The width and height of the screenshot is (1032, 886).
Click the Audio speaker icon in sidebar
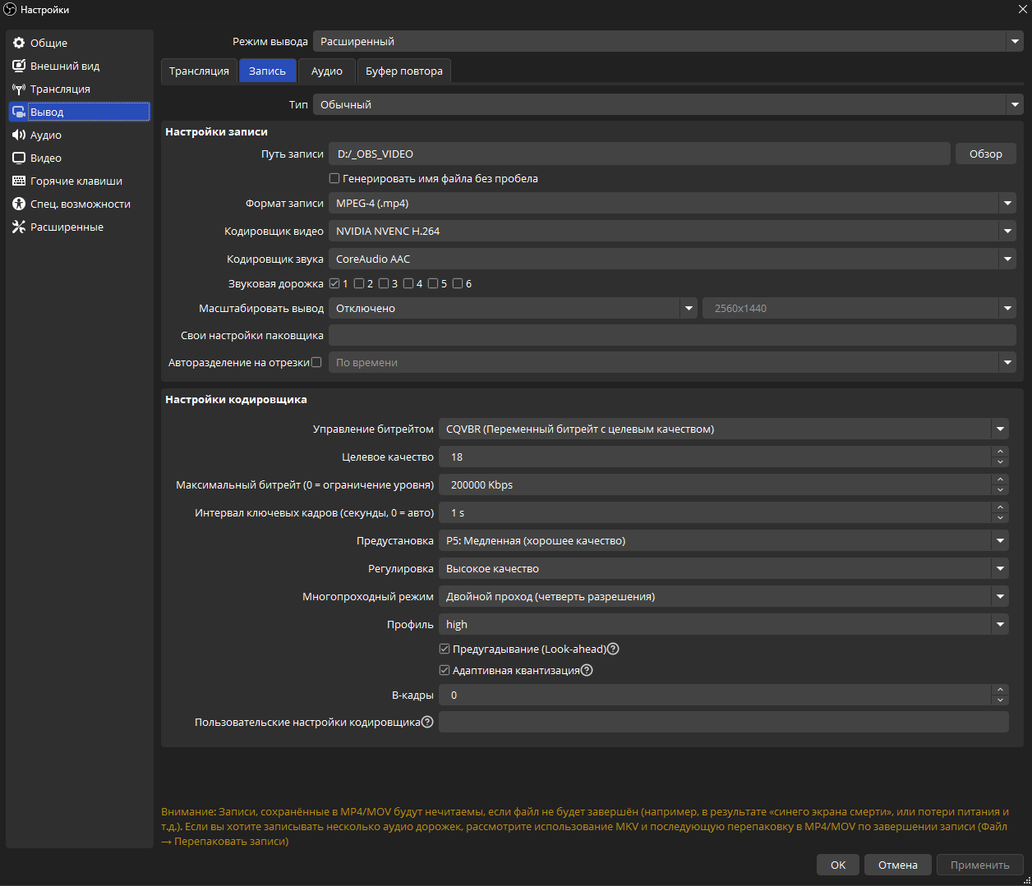19,135
